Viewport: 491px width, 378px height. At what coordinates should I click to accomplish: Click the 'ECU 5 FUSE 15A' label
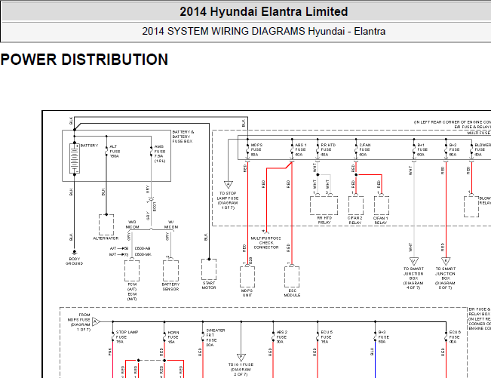point(327,337)
